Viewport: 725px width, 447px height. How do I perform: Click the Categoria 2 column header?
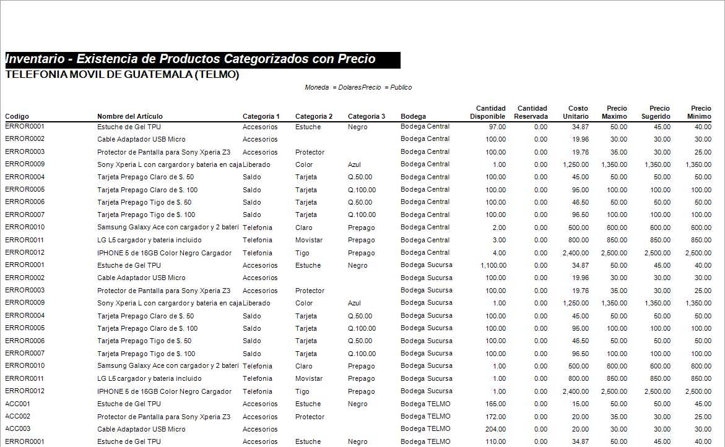click(313, 116)
